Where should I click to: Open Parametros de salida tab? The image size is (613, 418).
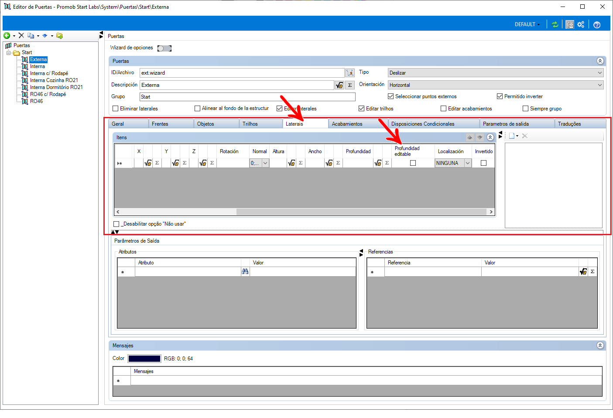pyautogui.click(x=517, y=124)
